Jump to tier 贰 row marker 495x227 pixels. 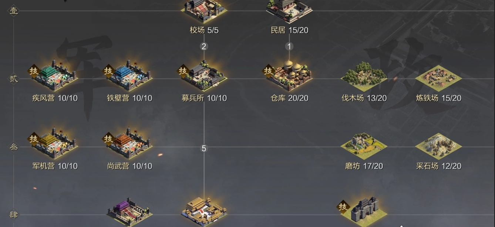pos(13,78)
